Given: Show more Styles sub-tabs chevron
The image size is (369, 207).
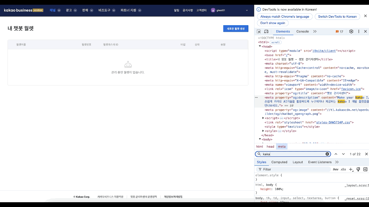Looking at the screenshot, I should click(337, 162).
